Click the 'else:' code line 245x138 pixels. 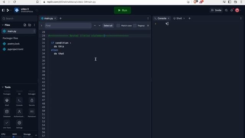click(x=54, y=50)
